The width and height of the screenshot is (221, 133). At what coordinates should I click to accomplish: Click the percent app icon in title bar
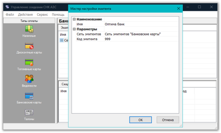[x=7, y=7]
